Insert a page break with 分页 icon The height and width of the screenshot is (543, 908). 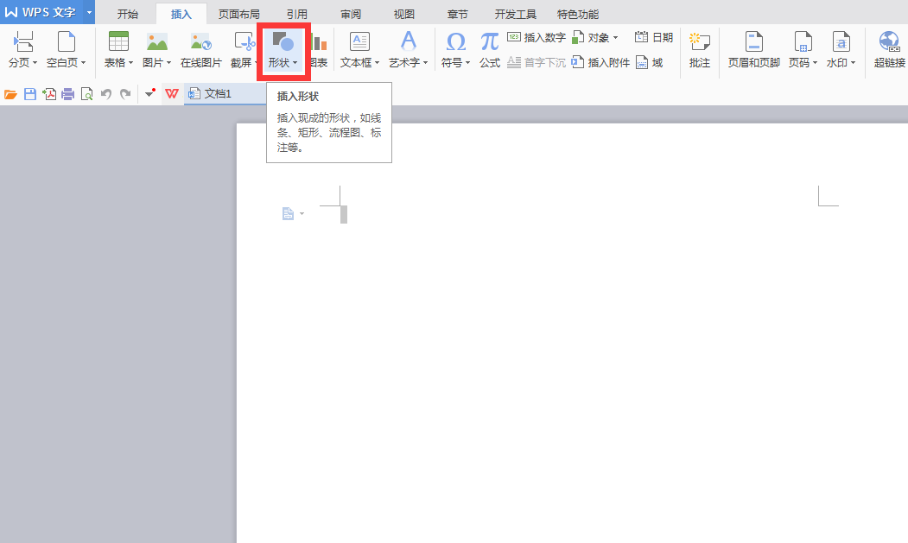tap(23, 41)
